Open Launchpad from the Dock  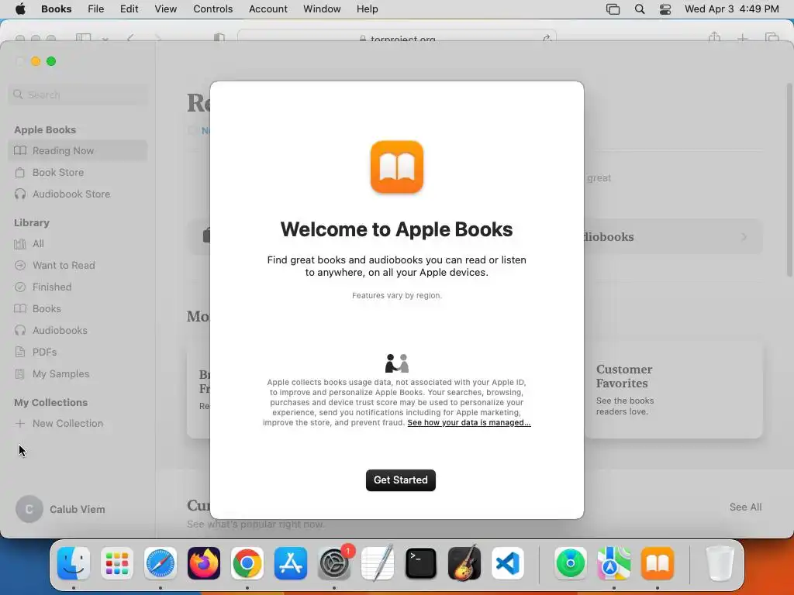coord(117,563)
